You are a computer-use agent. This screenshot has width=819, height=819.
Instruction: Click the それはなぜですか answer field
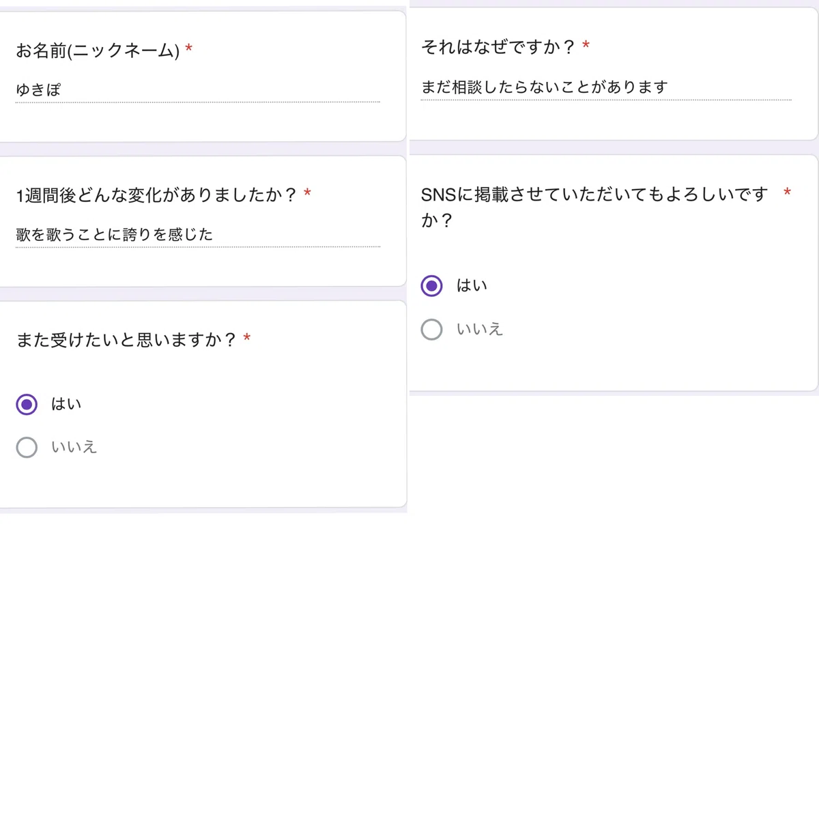coord(606,87)
